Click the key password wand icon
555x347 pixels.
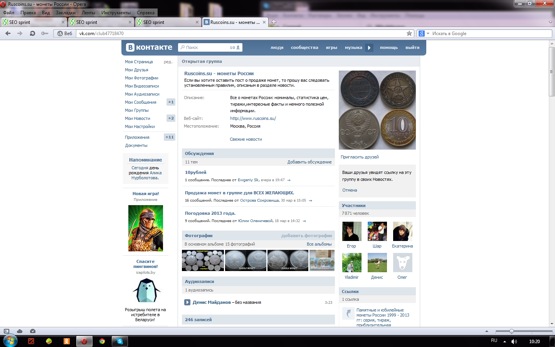pyautogui.click(x=45, y=34)
